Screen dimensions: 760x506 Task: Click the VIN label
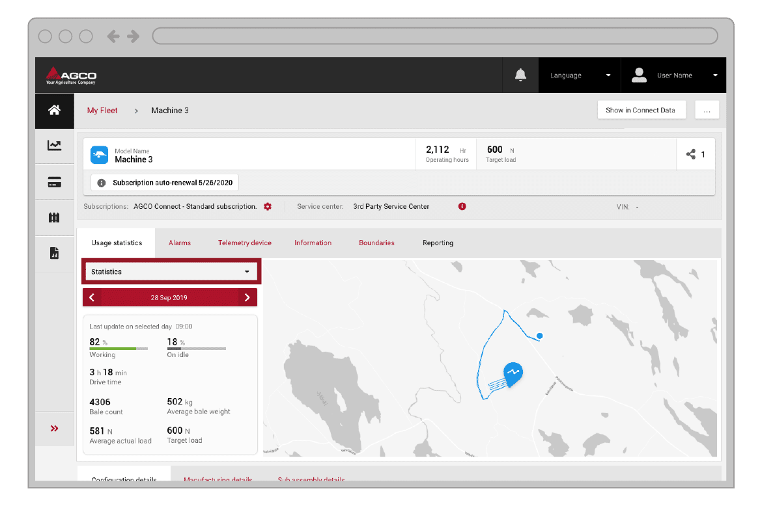tap(623, 207)
